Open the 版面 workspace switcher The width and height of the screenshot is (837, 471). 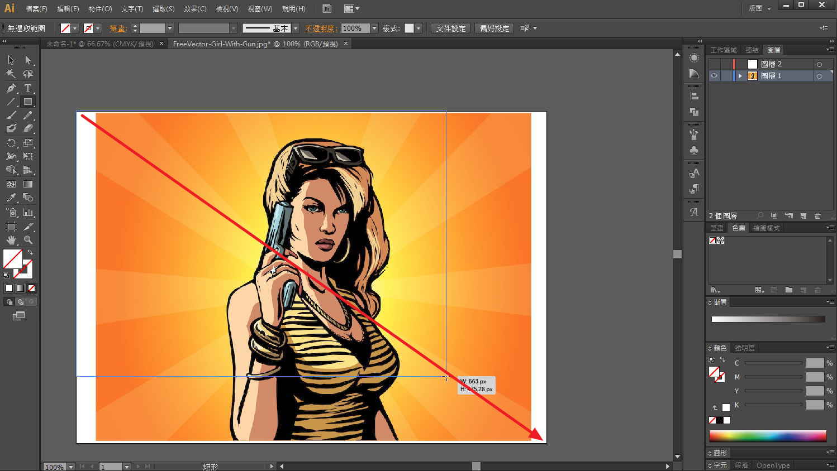coord(759,8)
